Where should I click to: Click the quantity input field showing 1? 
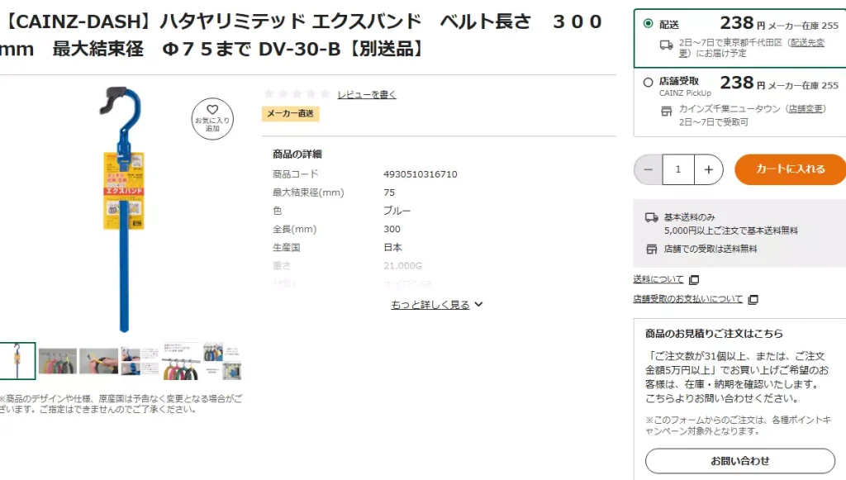coord(677,169)
